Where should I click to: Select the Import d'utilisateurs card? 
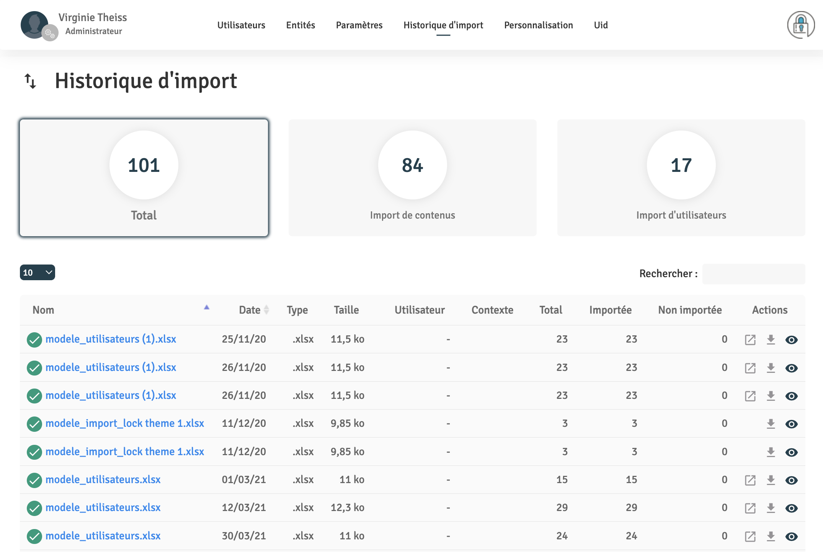(x=681, y=178)
